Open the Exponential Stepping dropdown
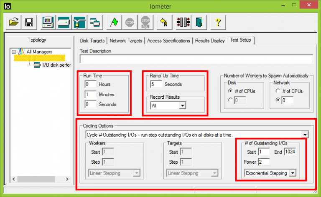Viewport: 321px width, 197px height. [293, 173]
